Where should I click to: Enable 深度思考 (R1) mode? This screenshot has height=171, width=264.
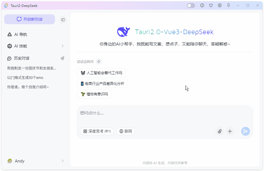(97, 131)
